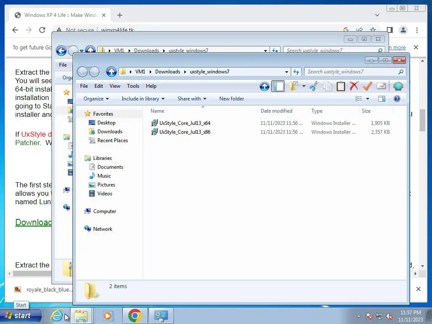Screen dimensions: 432x324
Task: Click the Up button beside the address bar
Action: pyautogui.click(x=111, y=72)
